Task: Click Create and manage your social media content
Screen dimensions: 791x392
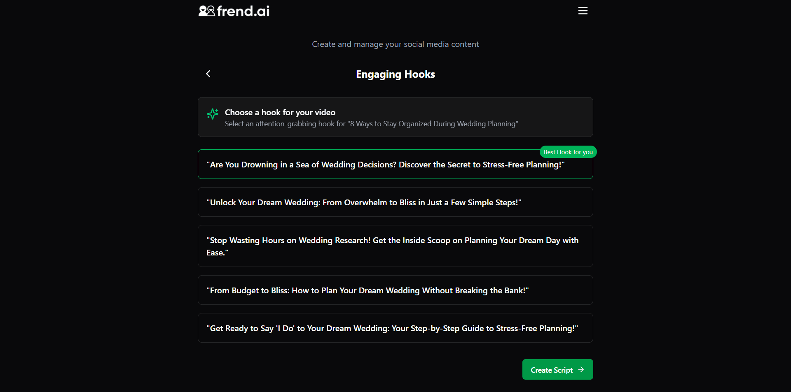Action: pyautogui.click(x=395, y=44)
